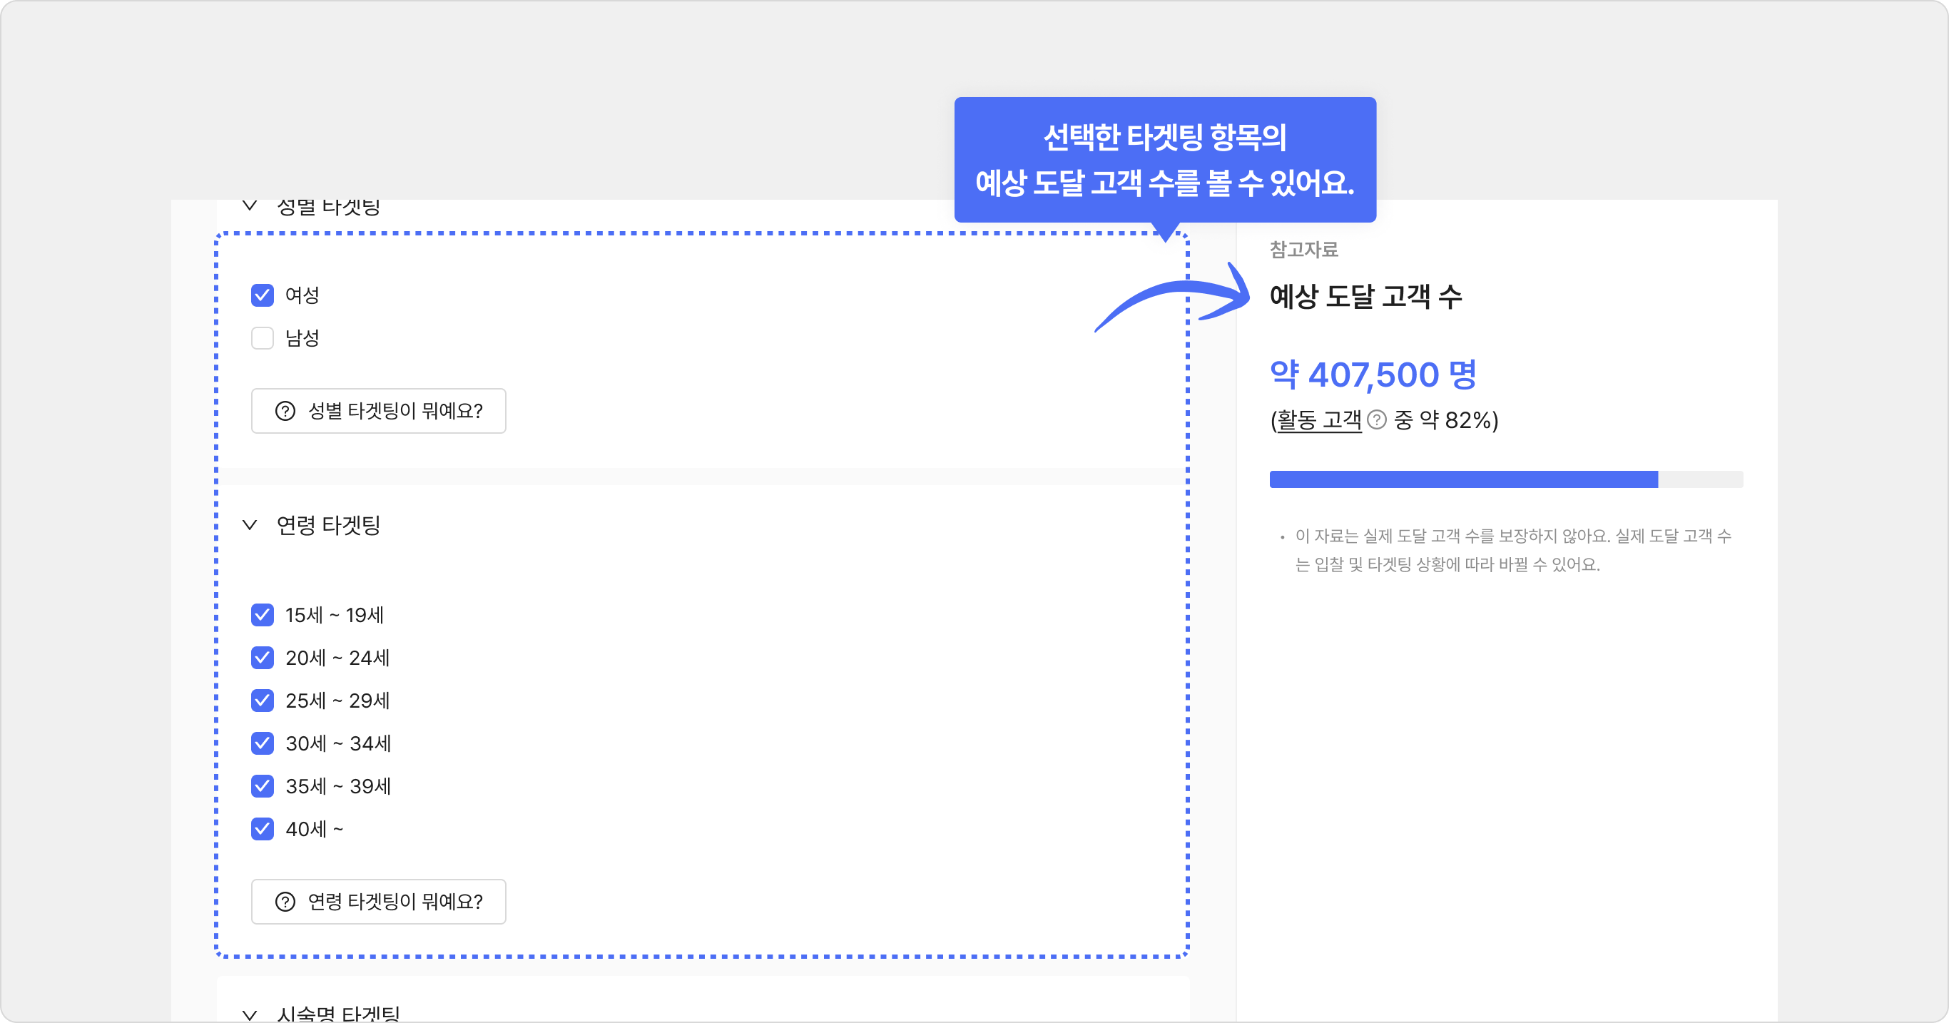The width and height of the screenshot is (1949, 1023).
Task: Uncheck the 15세 ~ 19세 age checkbox
Action: [262, 615]
